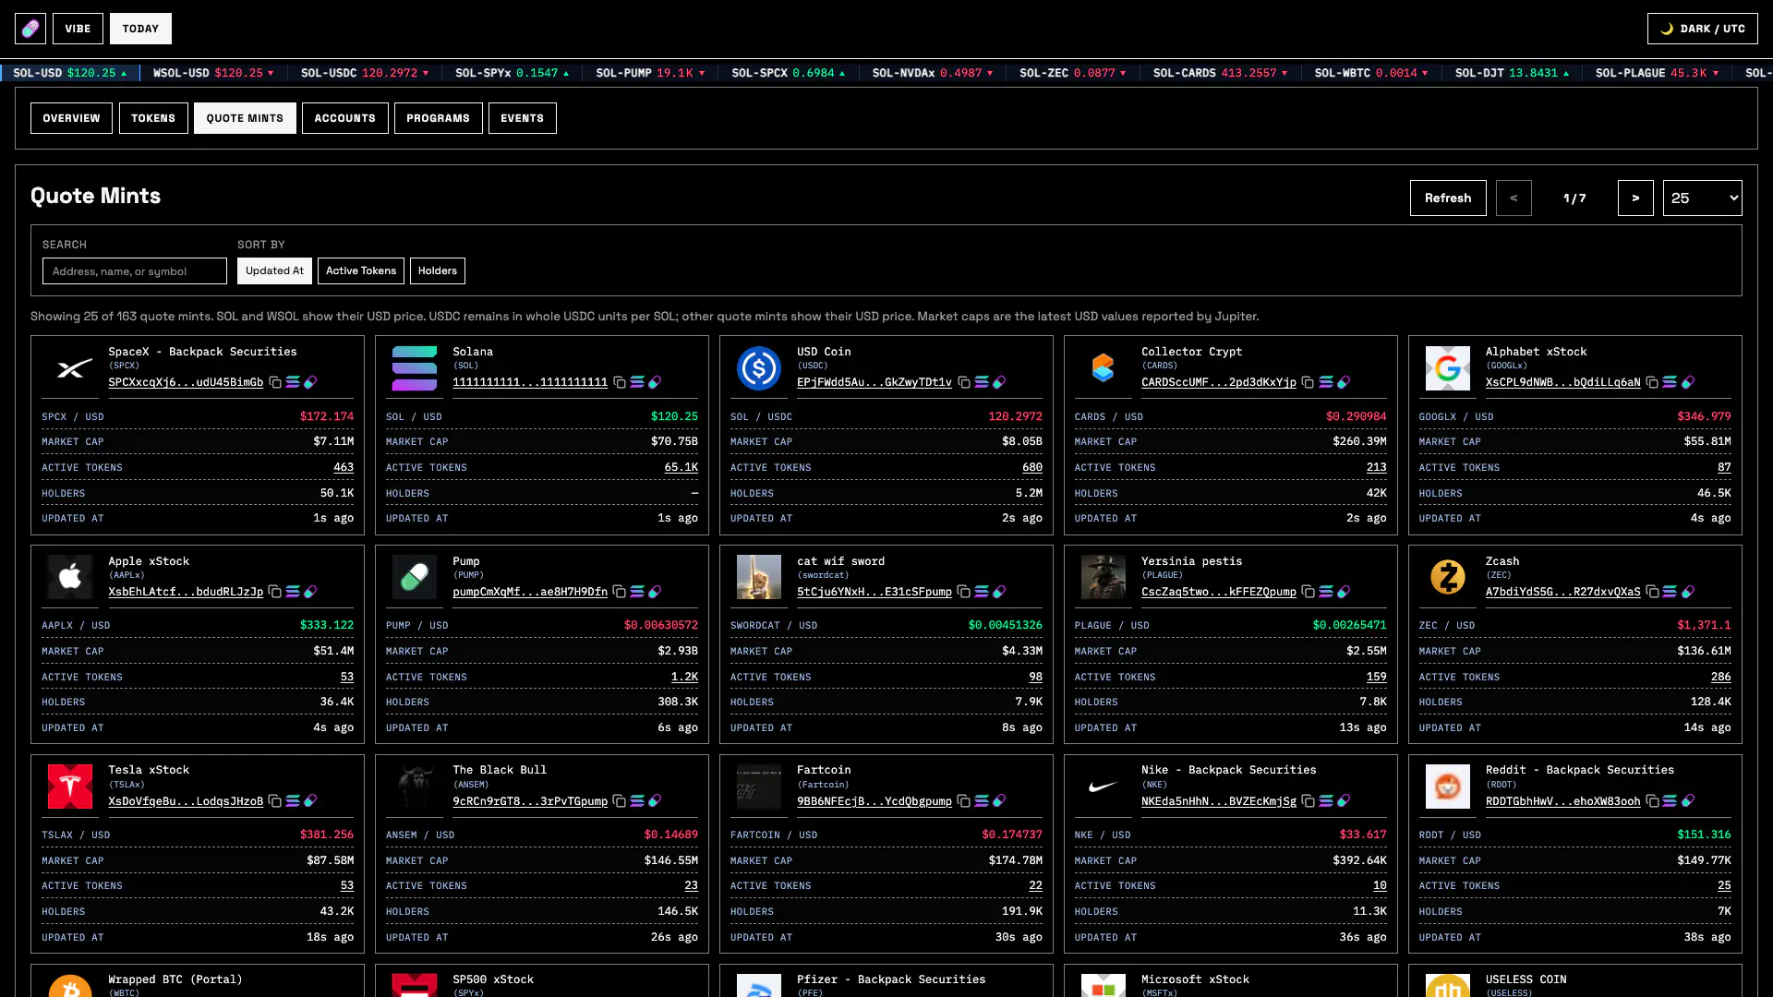
Task: Switch to the TODAY view
Action: 140,29
